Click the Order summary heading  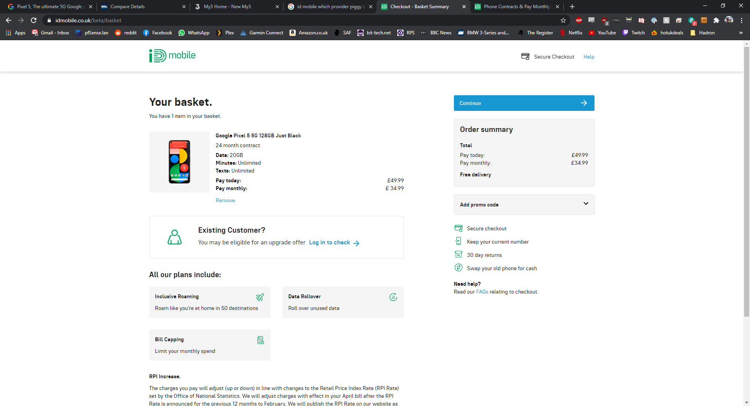click(486, 129)
